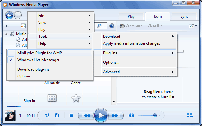The height and width of the screenshot is (126, 202).
Task: Open Options... in the Tools menu
Action: click(x=135, y=62)
